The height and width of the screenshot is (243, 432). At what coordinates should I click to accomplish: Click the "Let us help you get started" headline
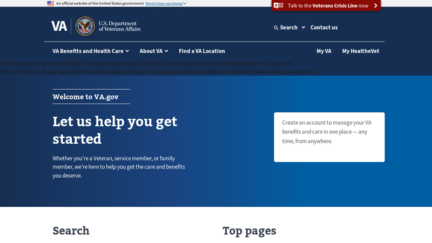point(114,130)
